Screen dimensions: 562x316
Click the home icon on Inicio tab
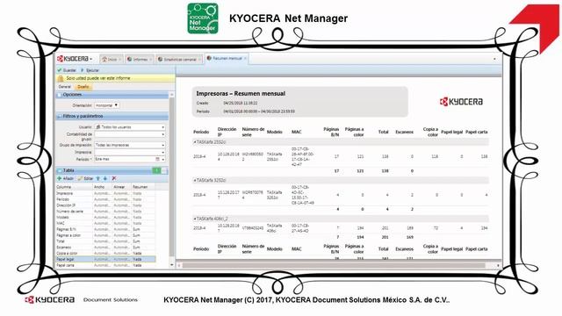(x=104, y=60)
